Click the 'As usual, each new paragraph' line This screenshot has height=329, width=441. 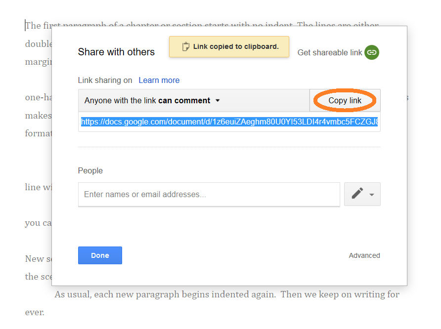click(226, 294)
